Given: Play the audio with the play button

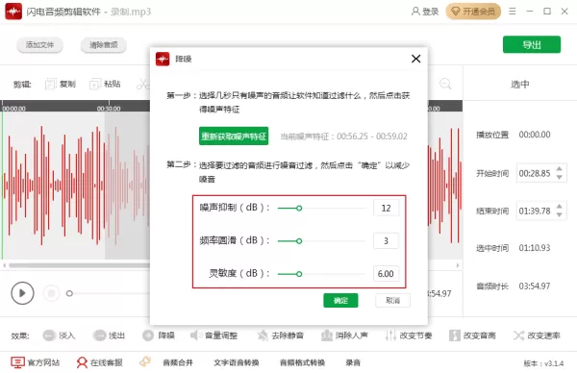Looking at the screenshot, I should coord(22,293).
